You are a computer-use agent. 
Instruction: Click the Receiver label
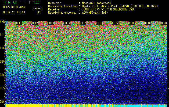55,9
